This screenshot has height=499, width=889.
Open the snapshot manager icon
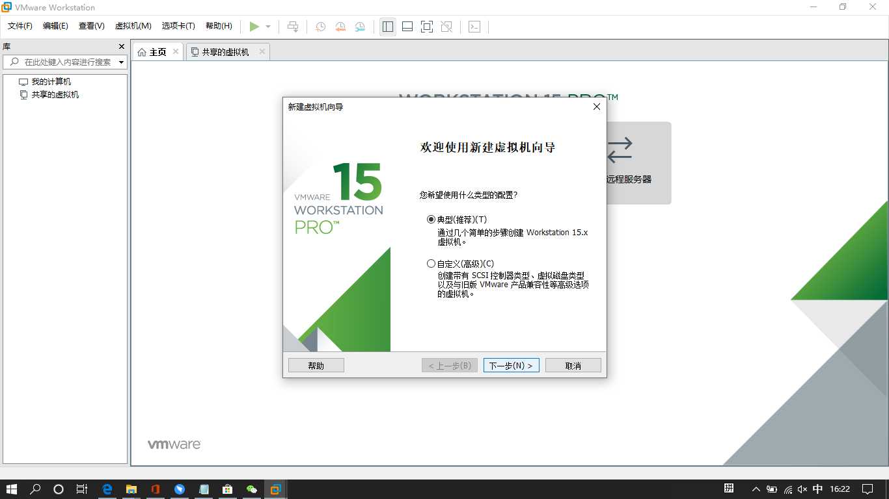pos(360,27)
